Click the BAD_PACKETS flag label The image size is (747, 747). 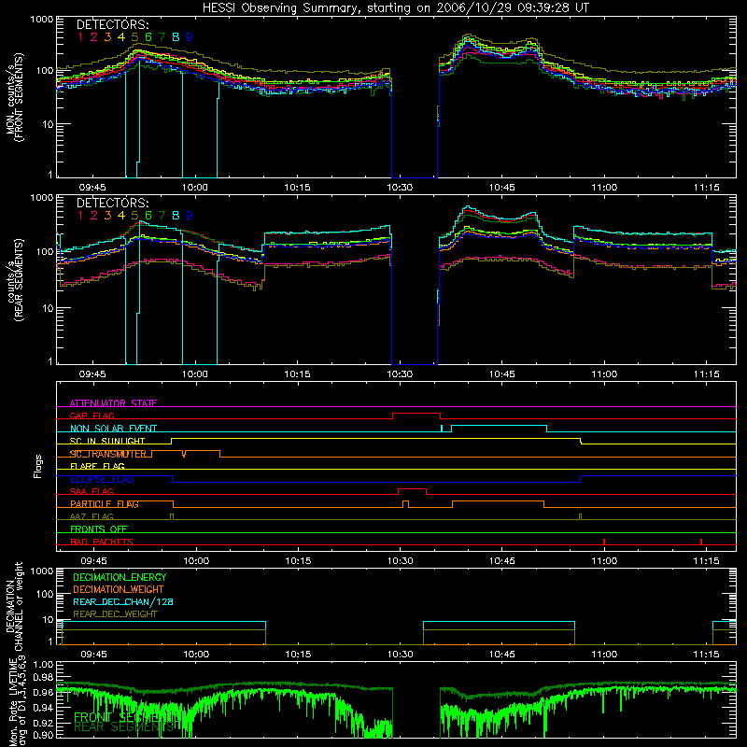click(x=102, y=542)
